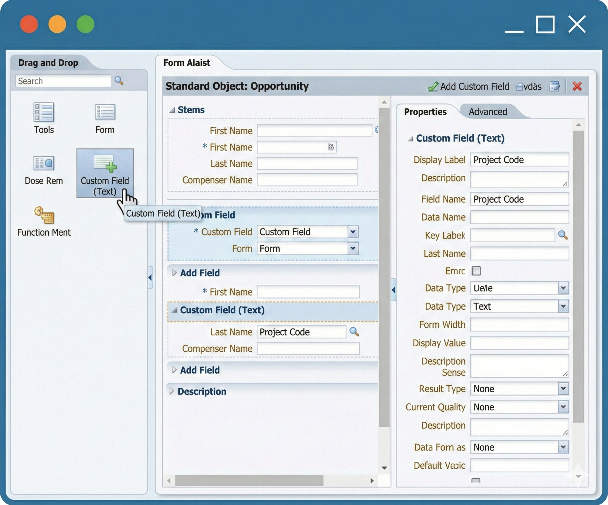This screenshot has height=505, width=608.
Task: Select the Tools palette icon
Action: 44,112
